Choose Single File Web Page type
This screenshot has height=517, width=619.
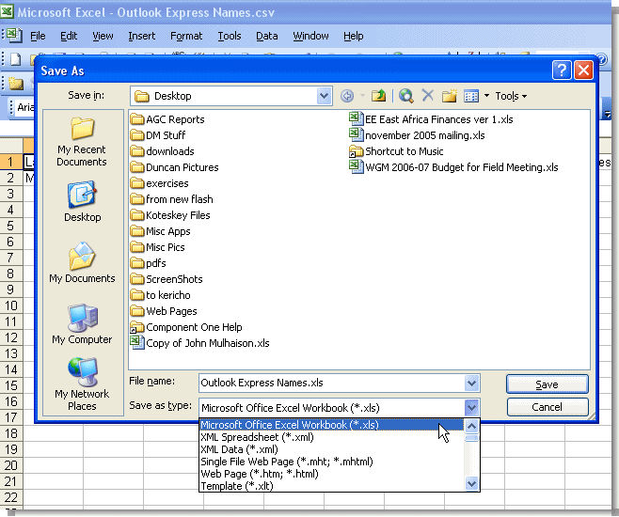click(331, 462)
